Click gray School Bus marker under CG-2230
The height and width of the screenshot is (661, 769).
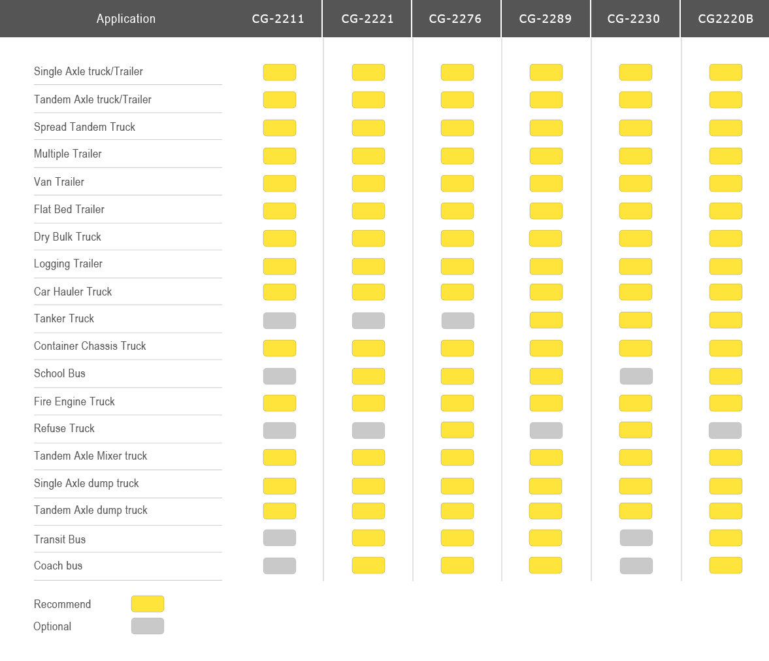636,377
